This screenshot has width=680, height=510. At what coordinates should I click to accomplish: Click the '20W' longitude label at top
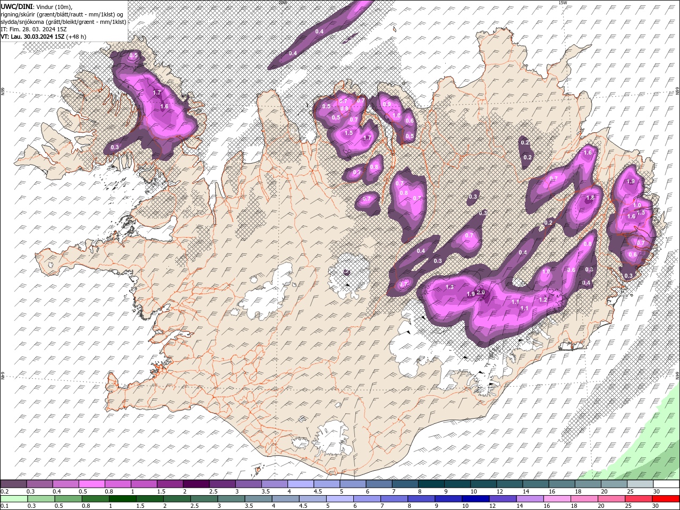click(x=283, y=3)
